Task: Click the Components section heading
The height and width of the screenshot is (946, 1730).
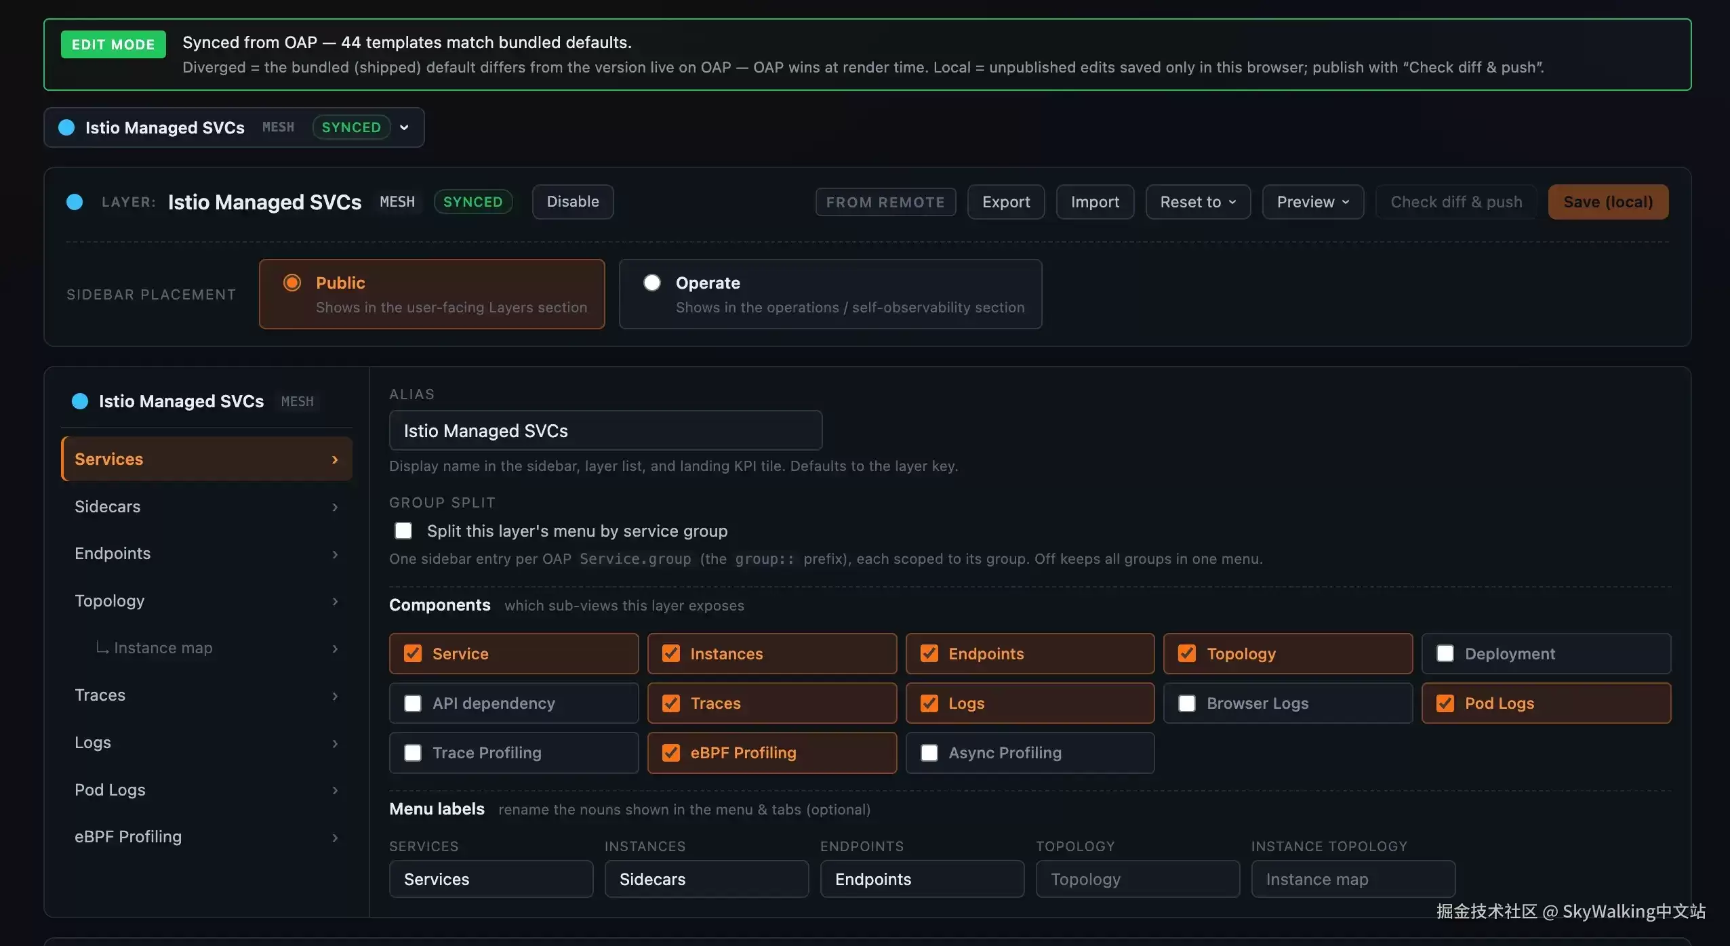Action: pyautogui.click(x=440, y=605)
